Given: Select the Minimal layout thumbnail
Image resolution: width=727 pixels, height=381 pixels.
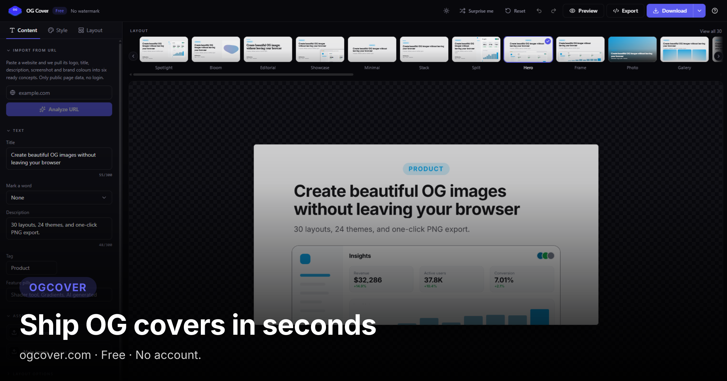Looking at the screenshot, I should pos(372,49).
